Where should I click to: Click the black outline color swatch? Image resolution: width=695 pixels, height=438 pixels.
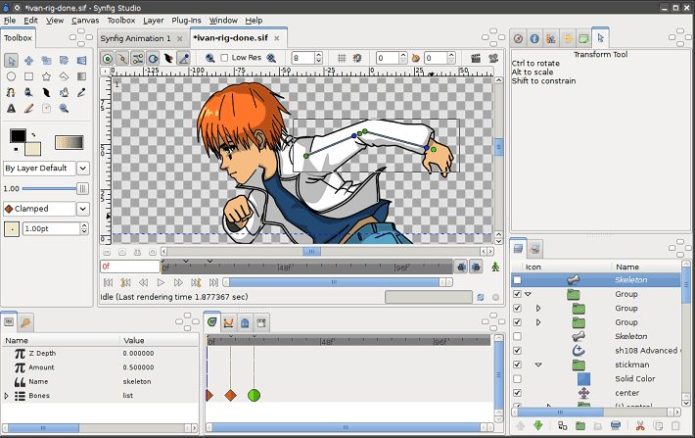[x=18, y=136]
